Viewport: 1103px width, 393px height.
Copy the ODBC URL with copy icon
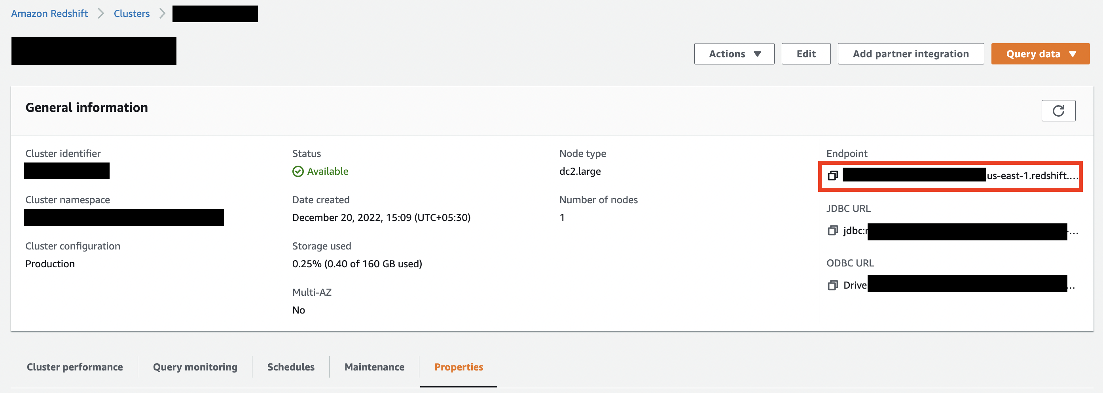coord(832,285)
